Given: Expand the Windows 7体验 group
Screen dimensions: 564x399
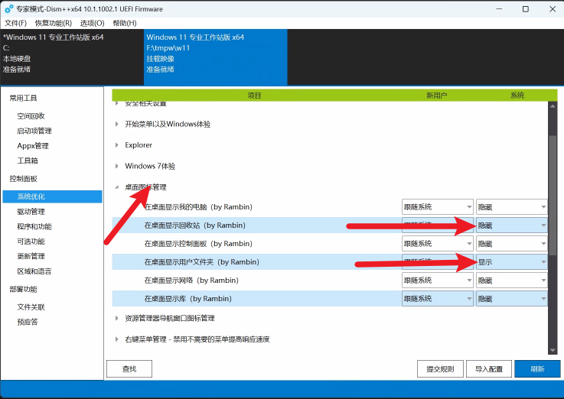Looking at the screenshot, I should click(149, 166).
